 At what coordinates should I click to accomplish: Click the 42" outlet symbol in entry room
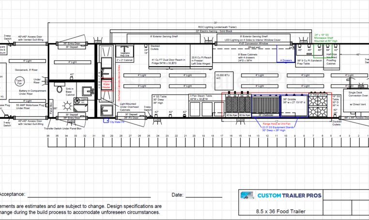(72, 78)
